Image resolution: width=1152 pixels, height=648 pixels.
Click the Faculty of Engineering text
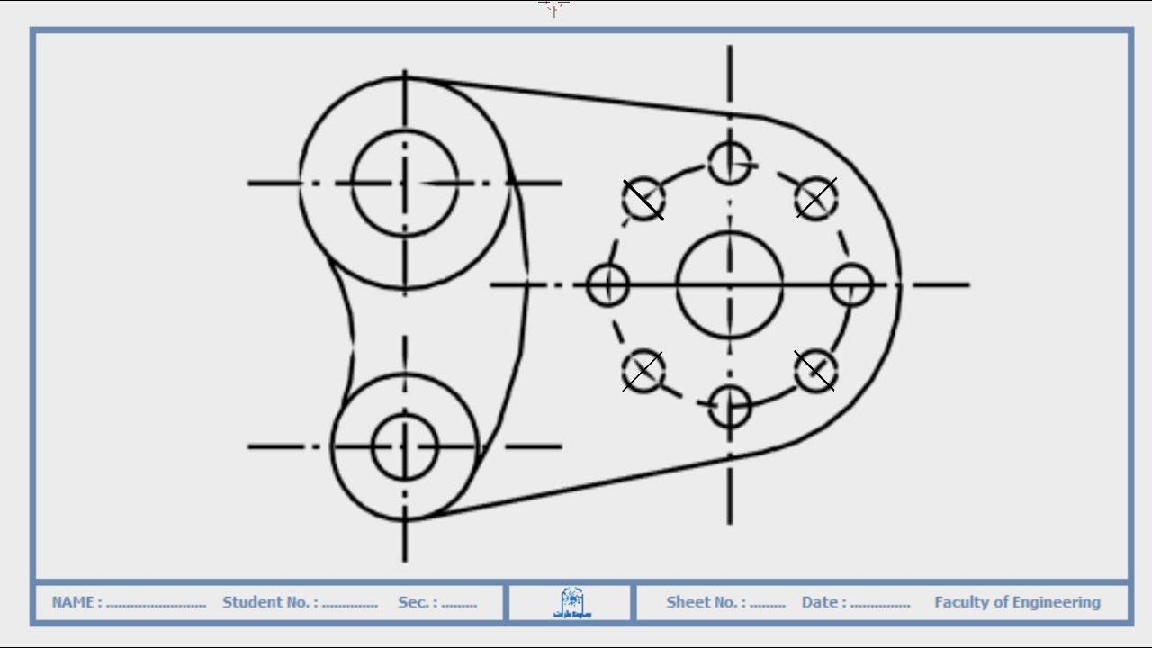coord(1017,603)
